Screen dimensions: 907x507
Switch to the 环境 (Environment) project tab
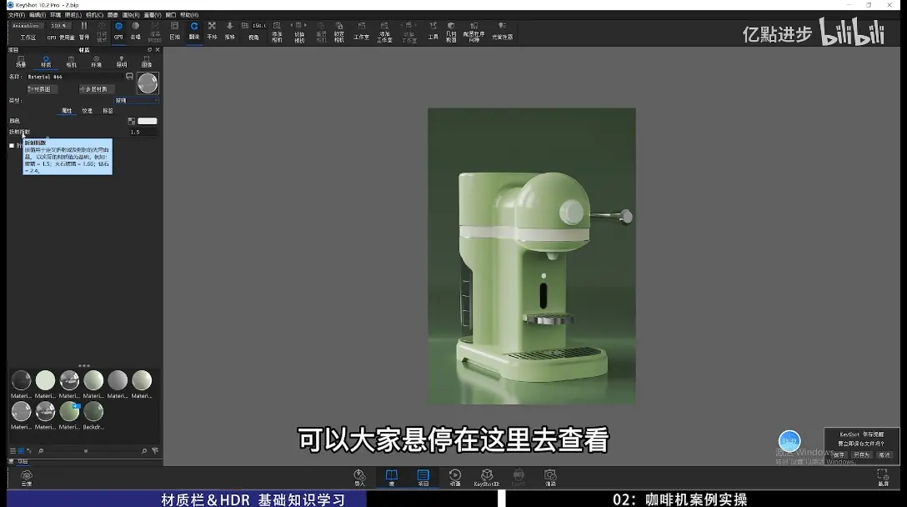[96, 62]
